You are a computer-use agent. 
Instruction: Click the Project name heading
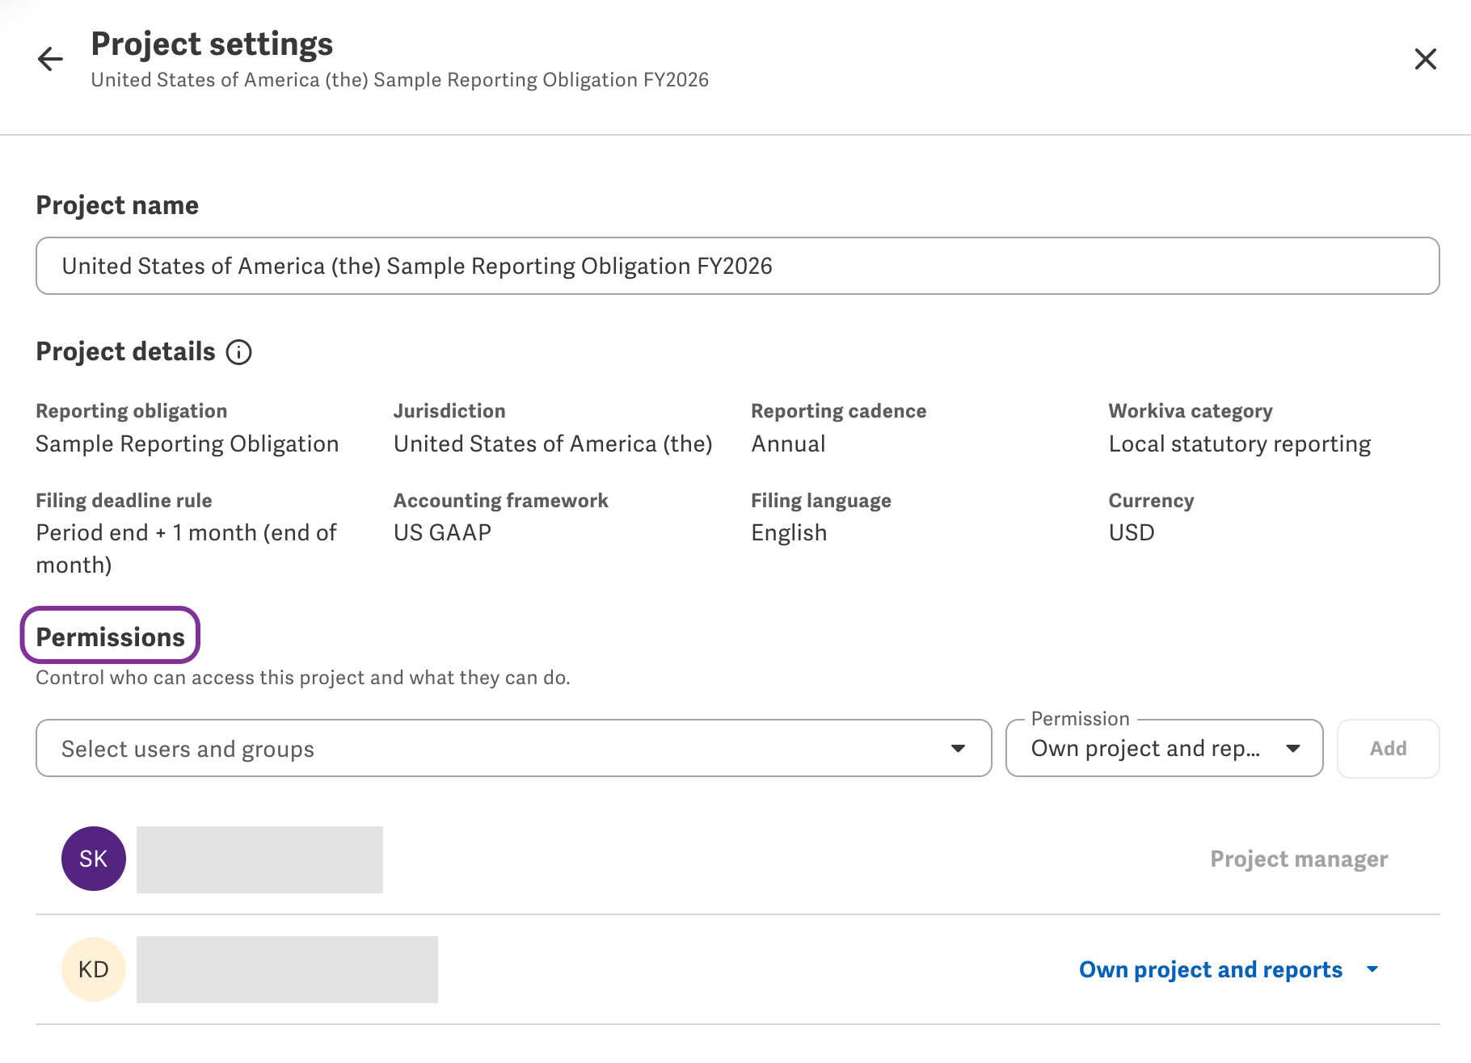117,205
